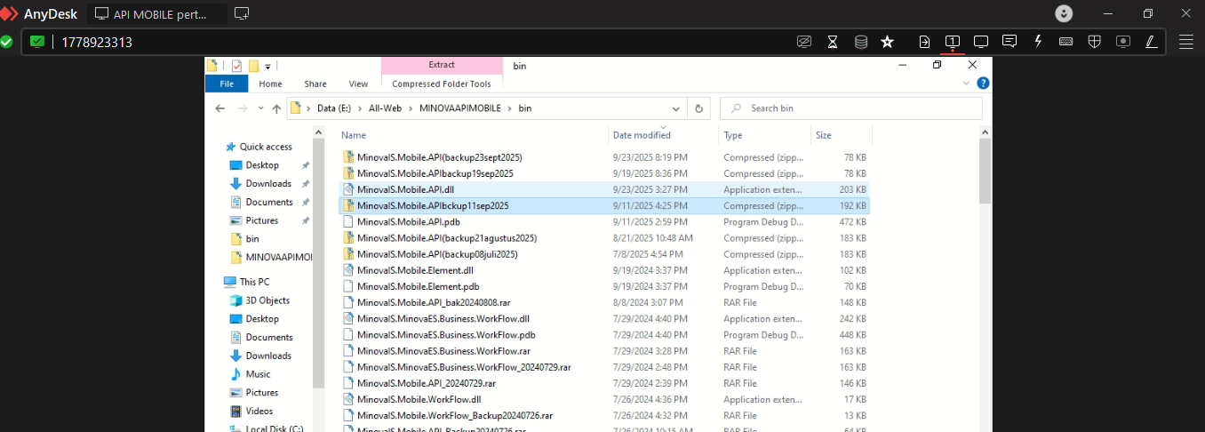Image resolution: width=1205 pixels, height=432 pixels.
Task: Click the shield permissions icon
Action: (x=1095, y=42)
